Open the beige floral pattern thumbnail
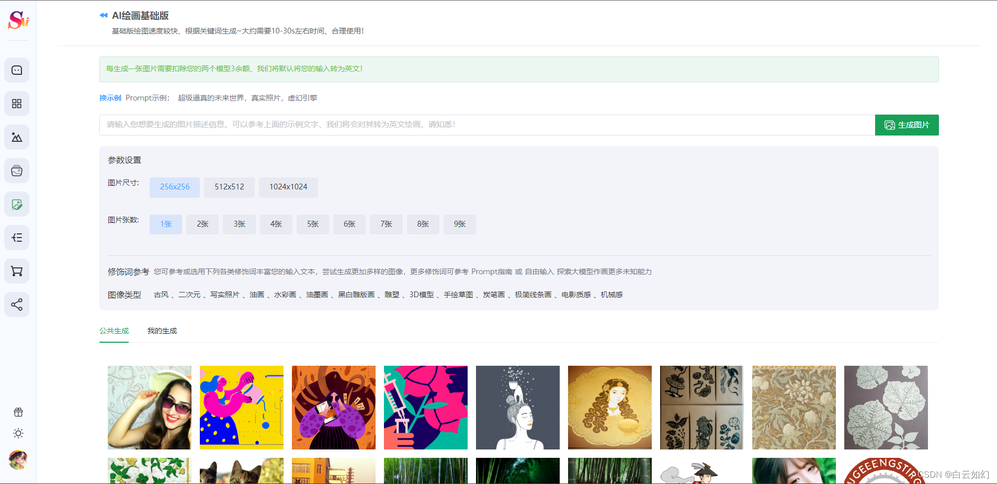The image size is (997, 484). click(x=794, y=408)
